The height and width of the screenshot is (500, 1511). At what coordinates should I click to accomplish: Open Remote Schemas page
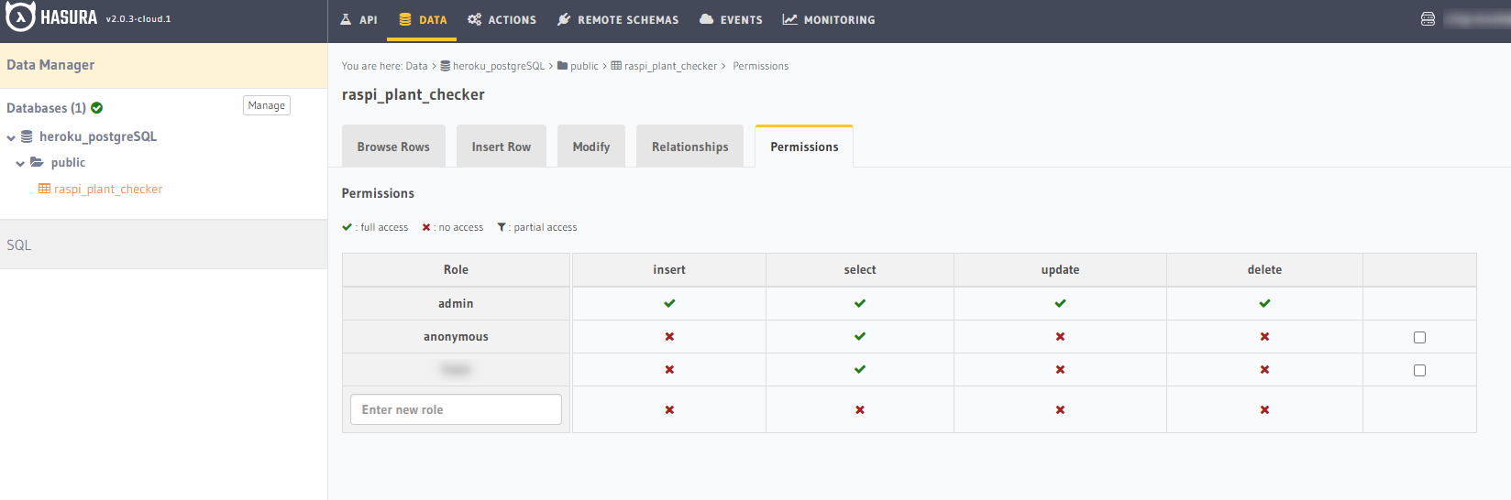coord(618,19)
